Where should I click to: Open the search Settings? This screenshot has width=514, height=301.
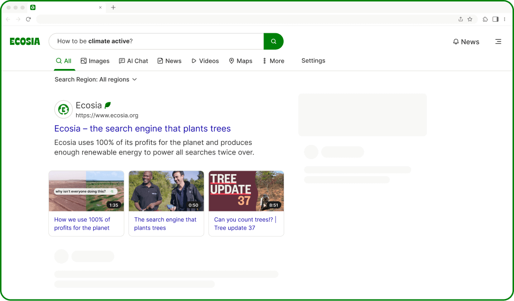point(313,60)
